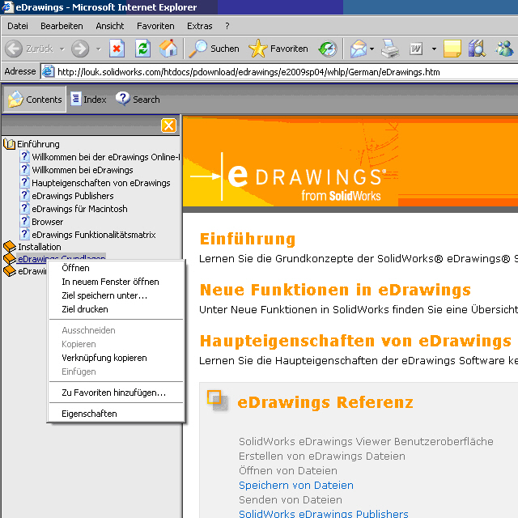This screenshot has height=518, width=518.
Task: Open the Ansicht menu
Action: [x=110, y=26]
